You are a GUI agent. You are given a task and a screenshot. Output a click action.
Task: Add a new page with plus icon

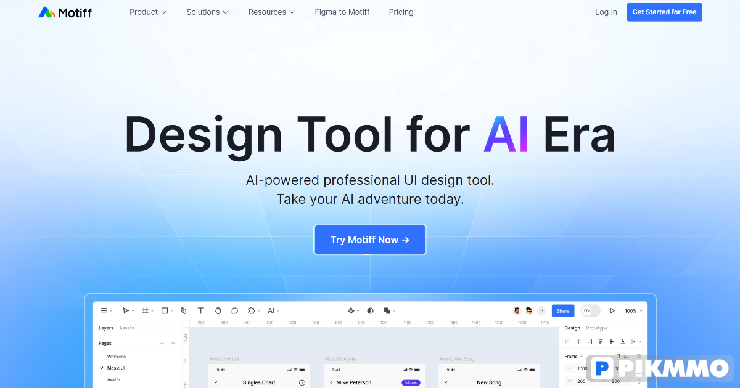pos(162,343)
